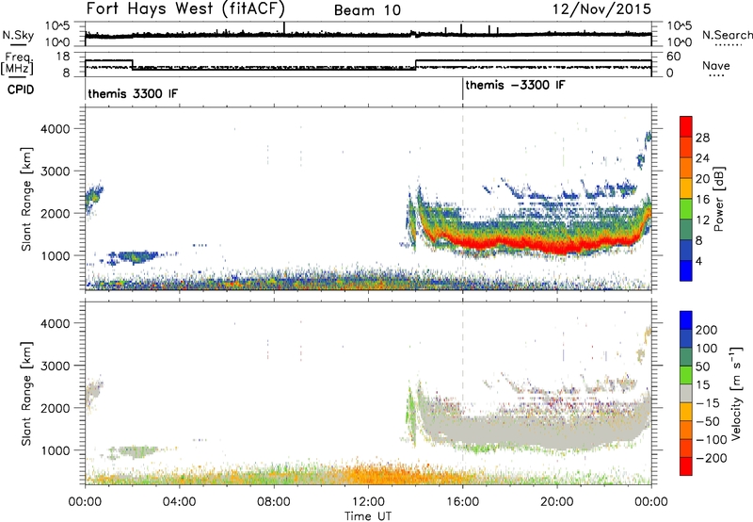Click the dashed 16:00 CPID marker in power panel
The height and width of the screenshot is (522, 753).
coord(463,199)
